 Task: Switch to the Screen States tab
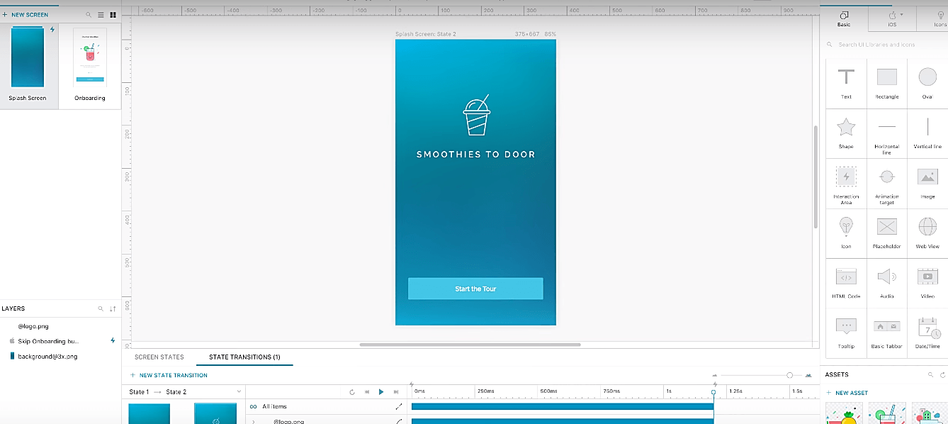(159, 357)
